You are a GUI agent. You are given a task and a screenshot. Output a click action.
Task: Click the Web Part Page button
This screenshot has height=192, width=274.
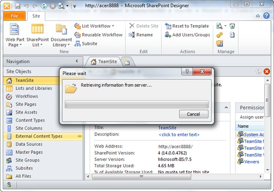tap(15, 35)
